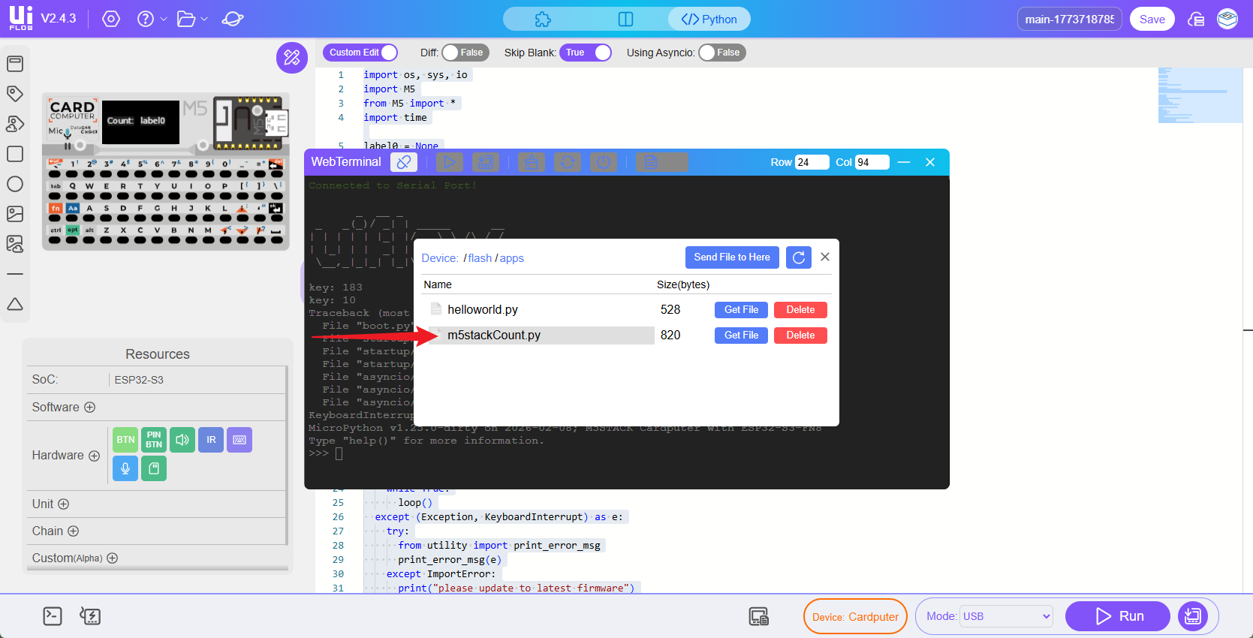The height and width of the screenshot is (638, 1253).
Task: Click Send File to Here button
Action: point(732,257)
